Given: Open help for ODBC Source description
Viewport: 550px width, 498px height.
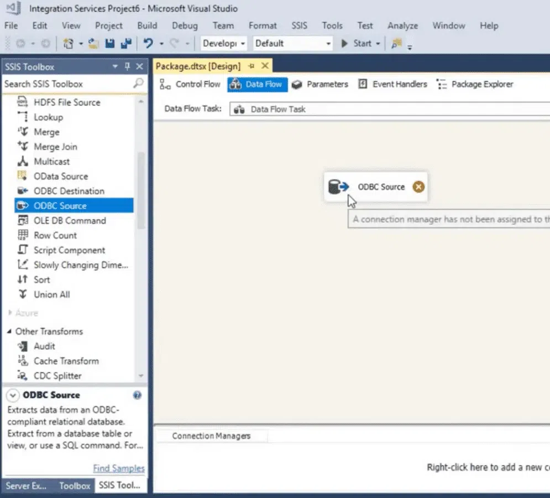Looking at the screenshot, I should pos(137,395).
